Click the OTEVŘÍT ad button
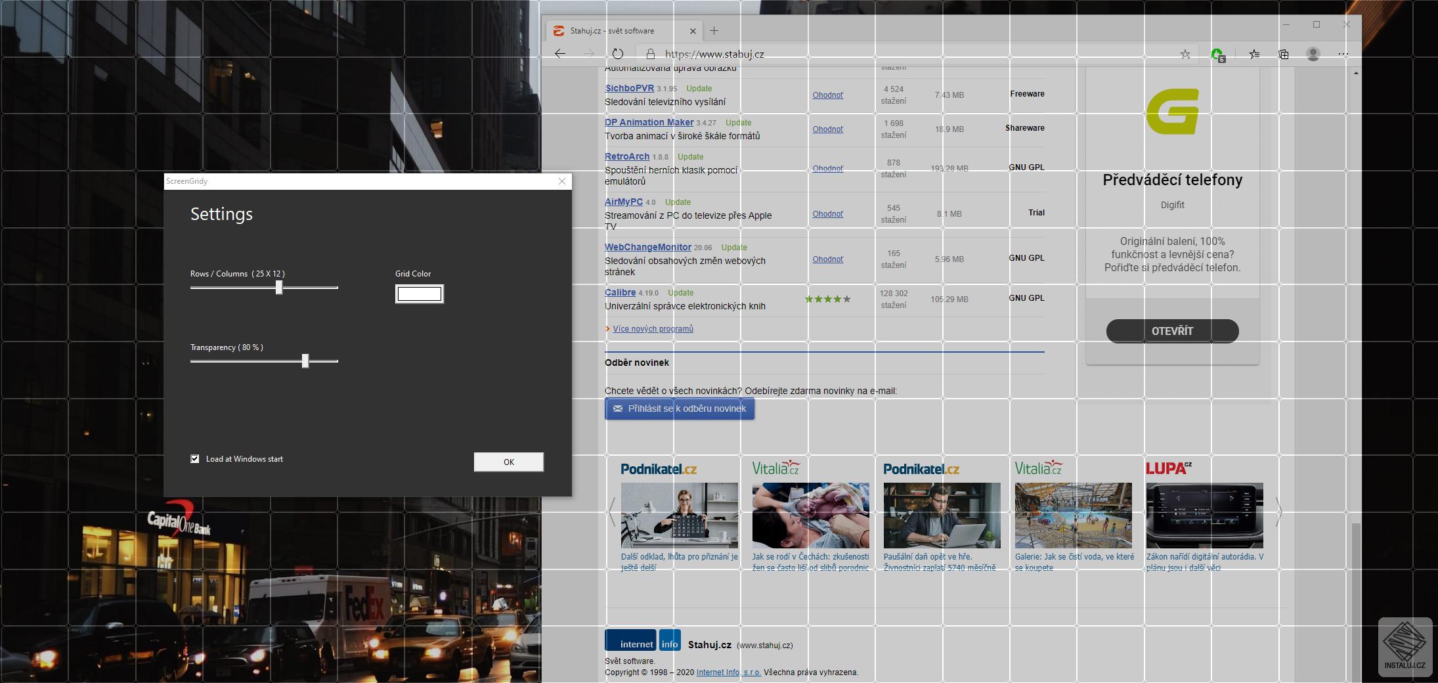This screenshot has width=1438, height=683. (x=1172, y=331)
